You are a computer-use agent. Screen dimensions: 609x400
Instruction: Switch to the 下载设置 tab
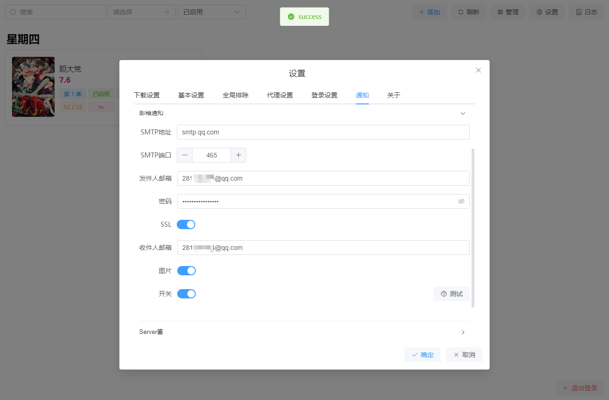tap(147, 95)
